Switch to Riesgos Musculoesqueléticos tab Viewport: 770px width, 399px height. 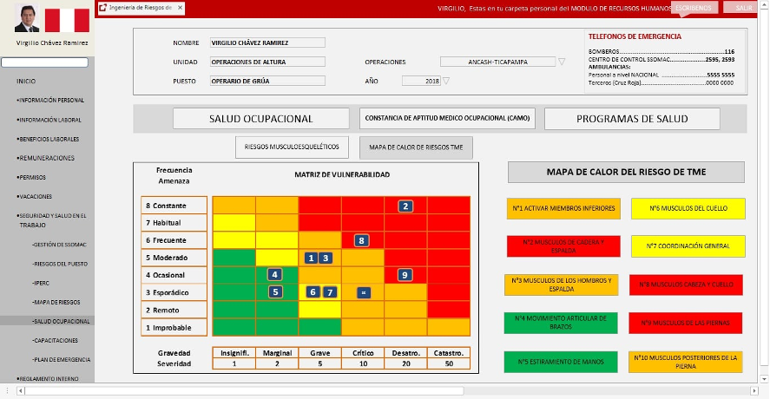pyautogui.click(x=293, y=147)
